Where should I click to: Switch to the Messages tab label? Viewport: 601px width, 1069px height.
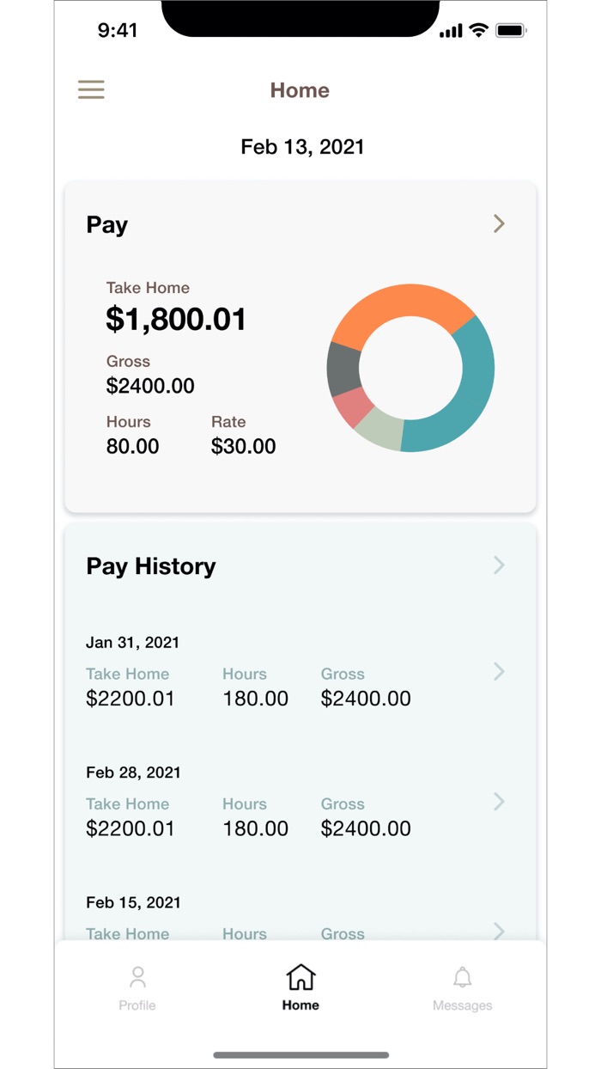[463, 1005]
